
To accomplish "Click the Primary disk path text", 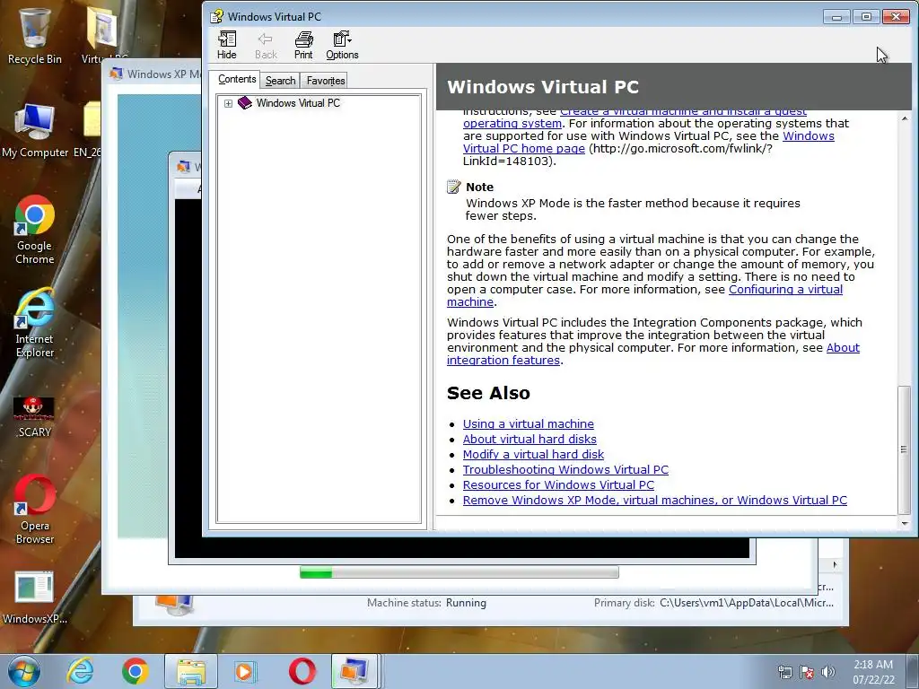I will pos(746,602).
